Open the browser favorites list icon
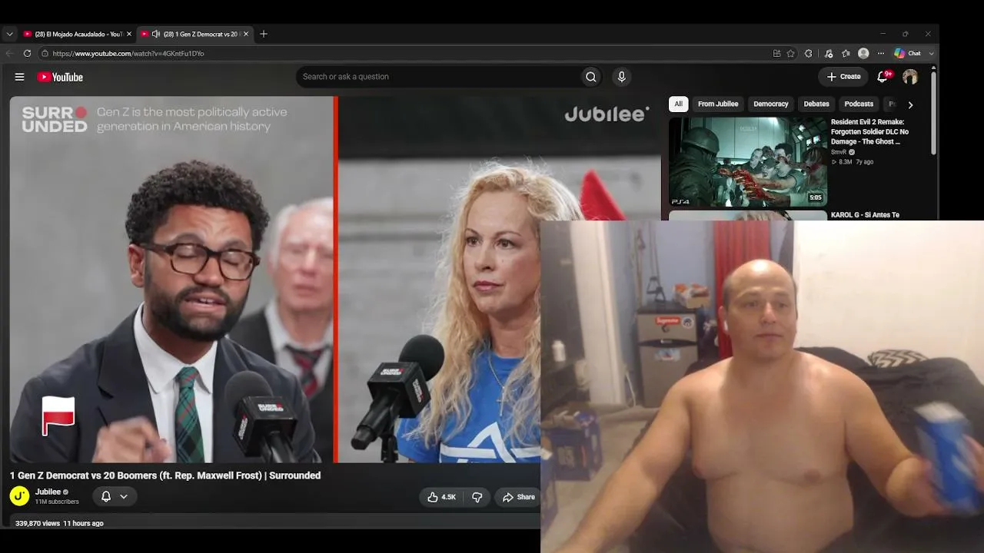The image size is (984, 553). pos(846,54)
